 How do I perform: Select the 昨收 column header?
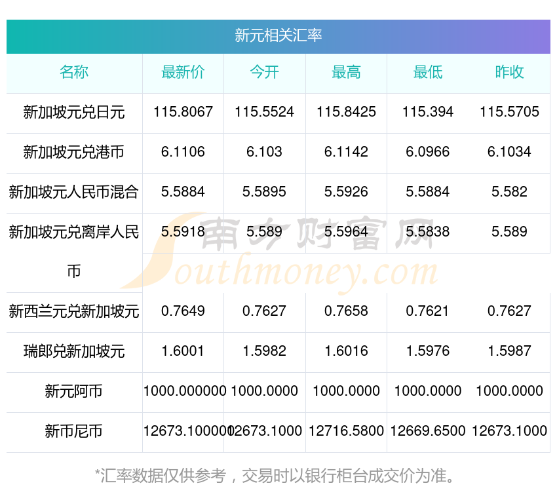tap(509, 72)
